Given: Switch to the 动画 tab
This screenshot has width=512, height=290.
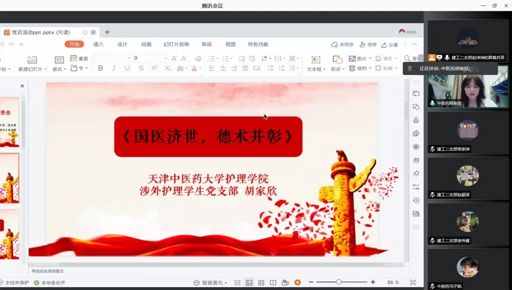Looking at the screenshot, I should (x=146, y=44).
